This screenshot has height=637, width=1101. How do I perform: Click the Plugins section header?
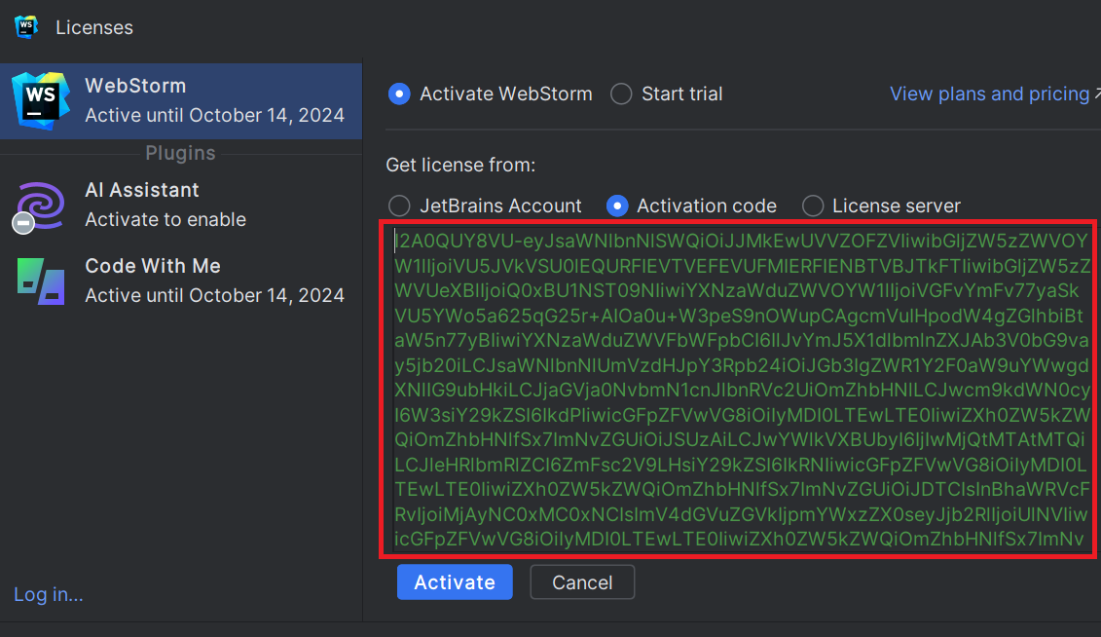(x=180, y=153)
